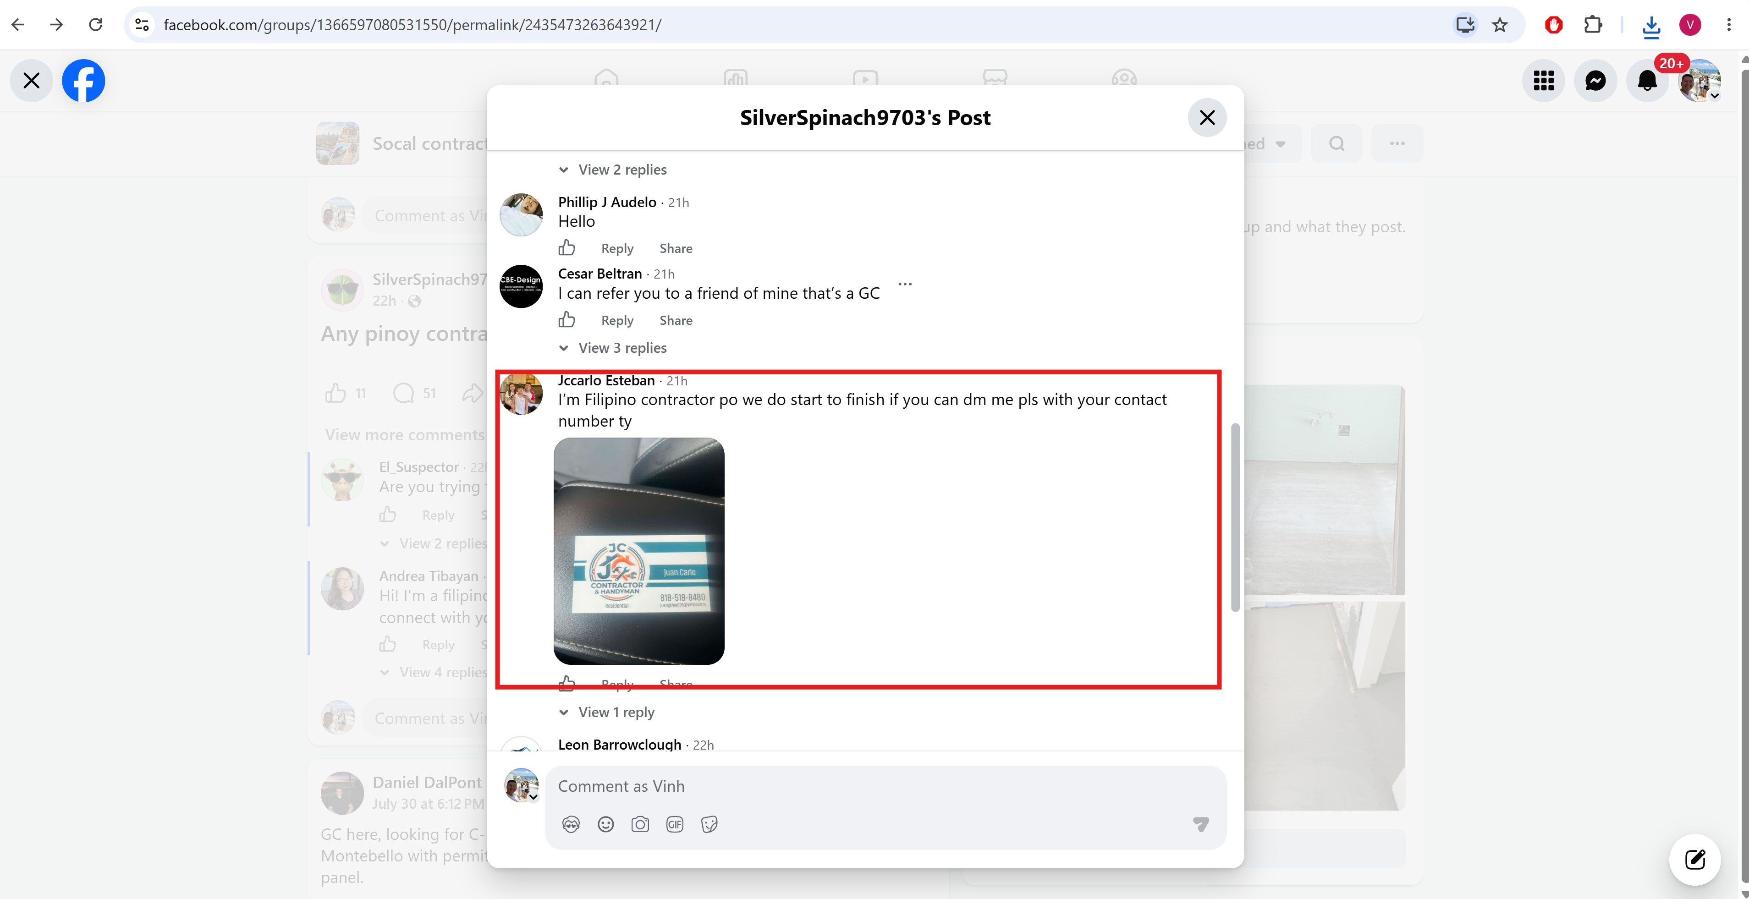
Task: Reply to Cesar Beltran's comment
Action: (617, 320)
